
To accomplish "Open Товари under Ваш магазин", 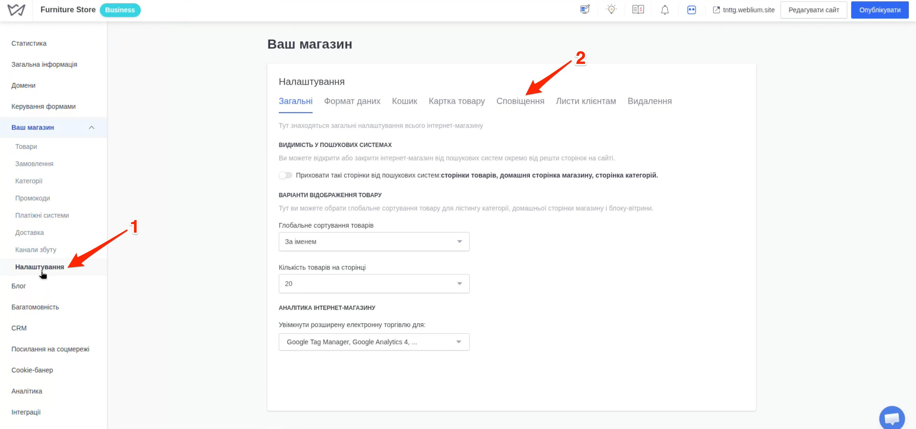I will 26,146.
